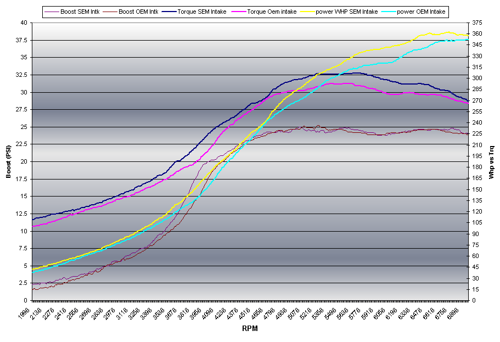Click the Boost OEM Intk legend line marker
This screenshot has height=342, width=500.
(109, 12)
